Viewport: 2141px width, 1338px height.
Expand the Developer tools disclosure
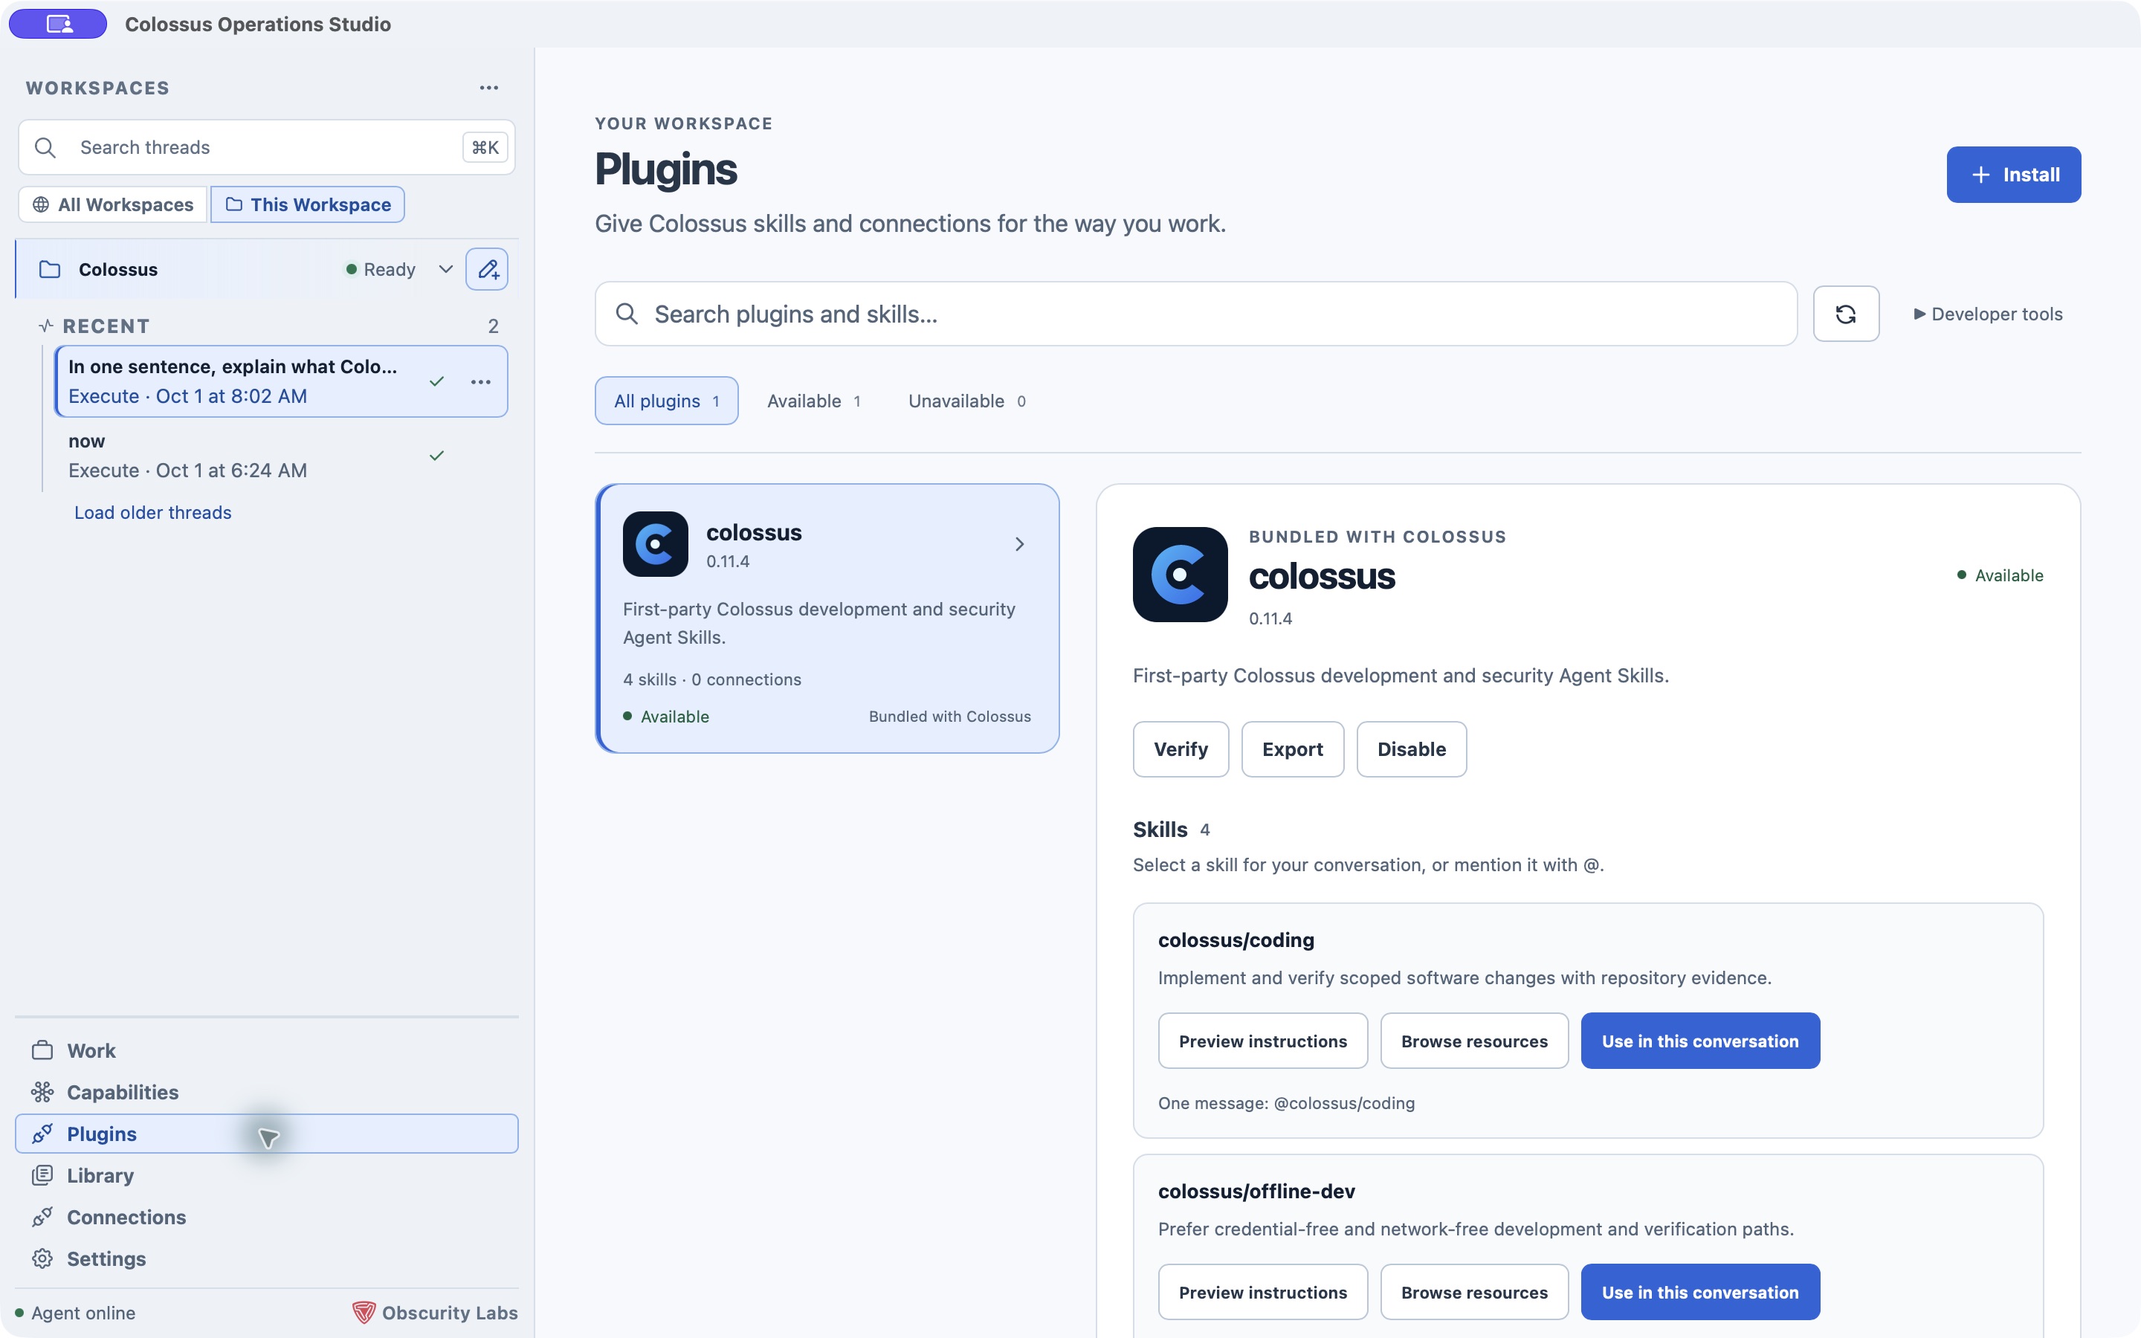[1987, 313]
